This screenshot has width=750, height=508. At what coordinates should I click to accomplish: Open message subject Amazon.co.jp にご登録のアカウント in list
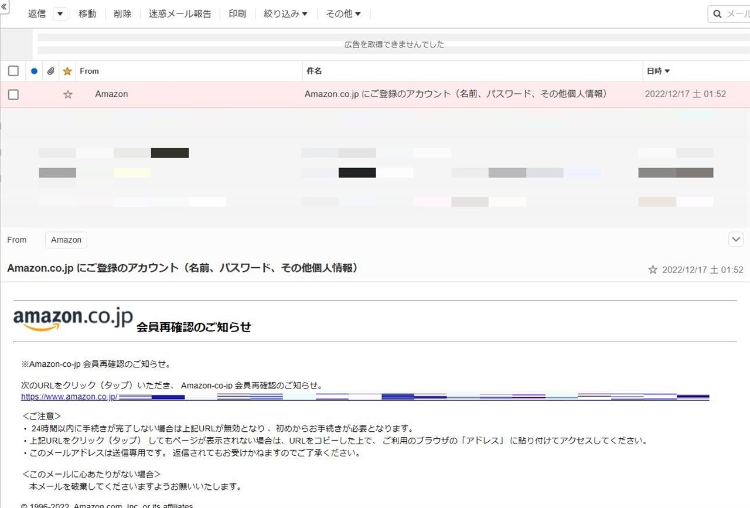click(457, 94)
